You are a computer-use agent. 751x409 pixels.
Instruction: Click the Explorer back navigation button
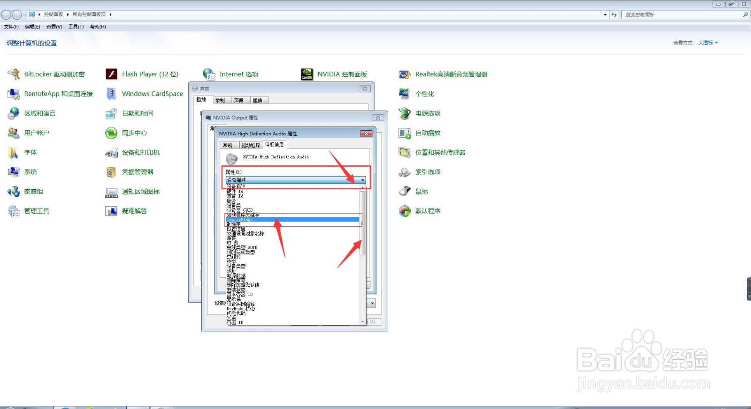[6, 15]
